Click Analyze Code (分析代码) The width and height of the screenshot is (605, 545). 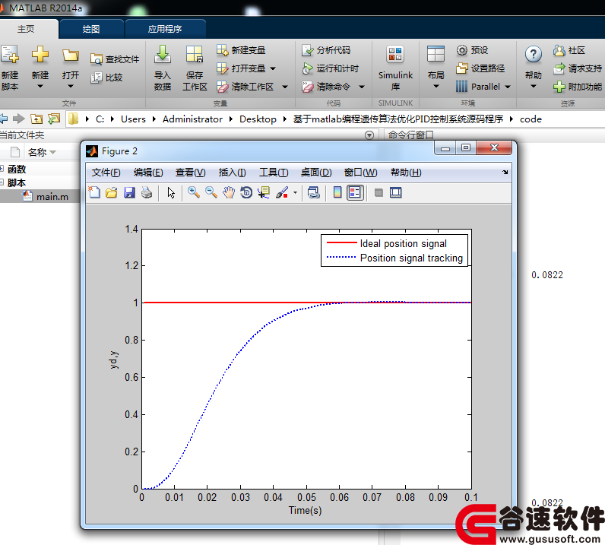(326, 50)
